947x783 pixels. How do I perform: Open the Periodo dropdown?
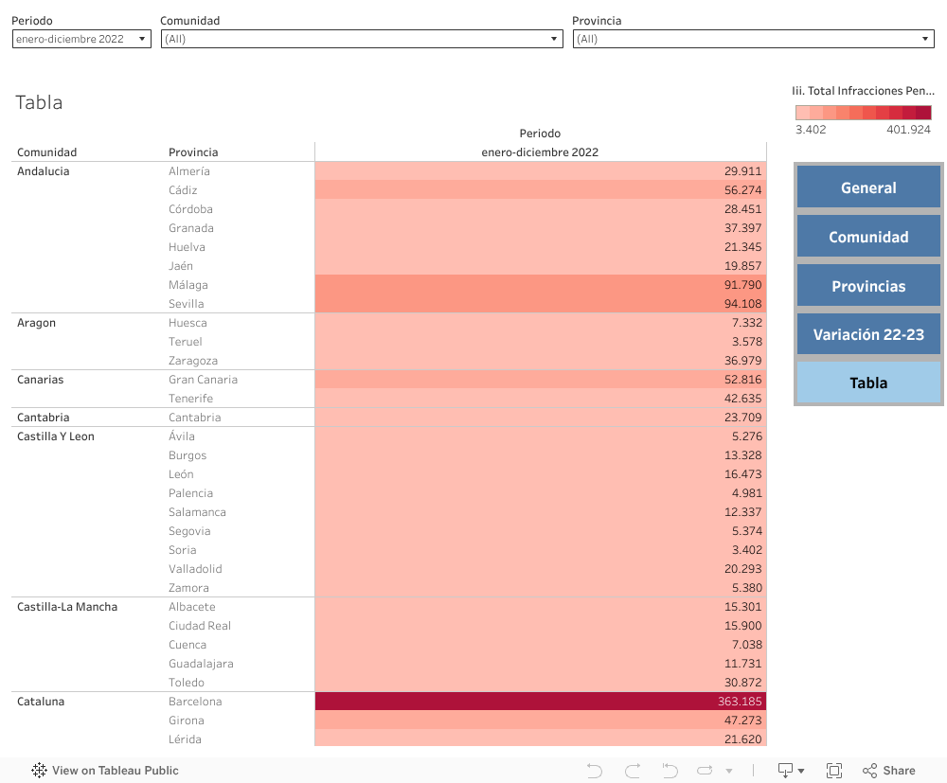[x=81, y=39]
